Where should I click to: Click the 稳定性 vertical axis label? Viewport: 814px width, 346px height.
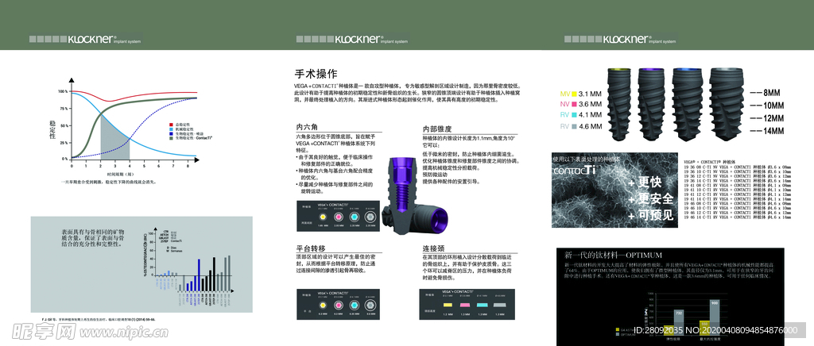(x=52, y=129)
